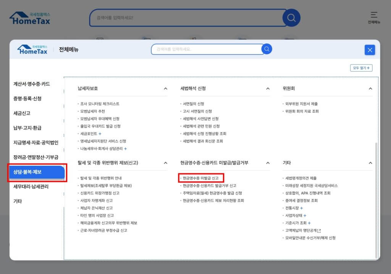This screenshot has width=391, height=274.
Task: Open 모범납세자 추천 link
Action: tap(92, 111)
